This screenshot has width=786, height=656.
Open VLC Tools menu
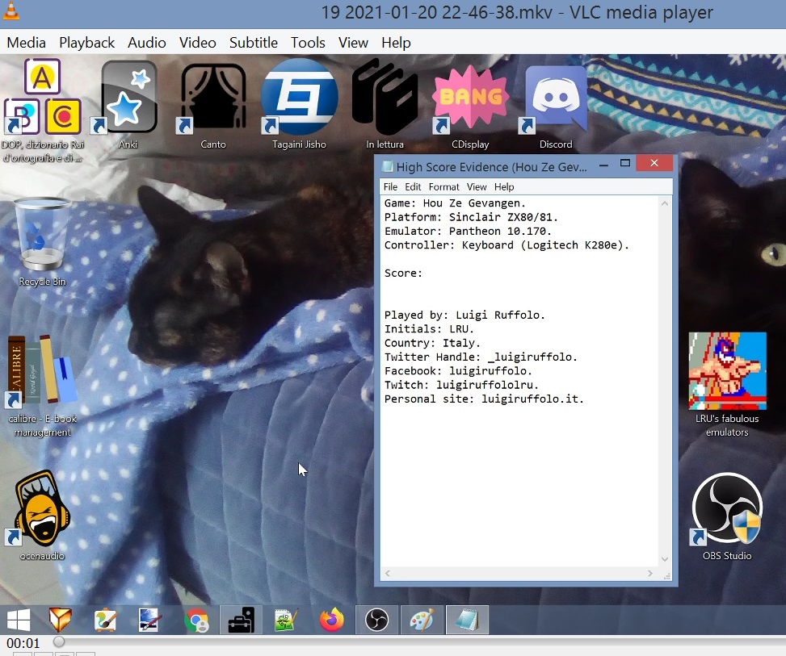click(x=308, y=43)
